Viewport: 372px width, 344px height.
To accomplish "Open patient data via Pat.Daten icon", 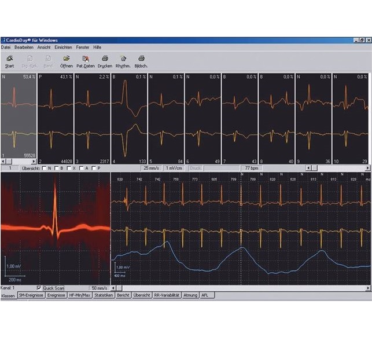I will click(x=86, y=61).
